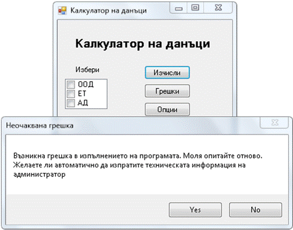Screen dimensions: 293x230
Task: Click the bold Калкулатор на данъци heading
Action: click(143, 44)
